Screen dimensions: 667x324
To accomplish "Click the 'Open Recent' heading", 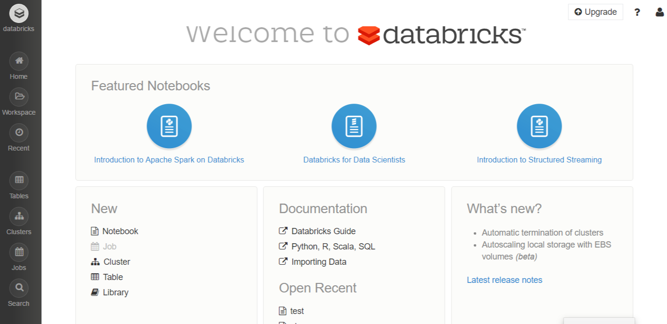I will click(x=318, y=288).
